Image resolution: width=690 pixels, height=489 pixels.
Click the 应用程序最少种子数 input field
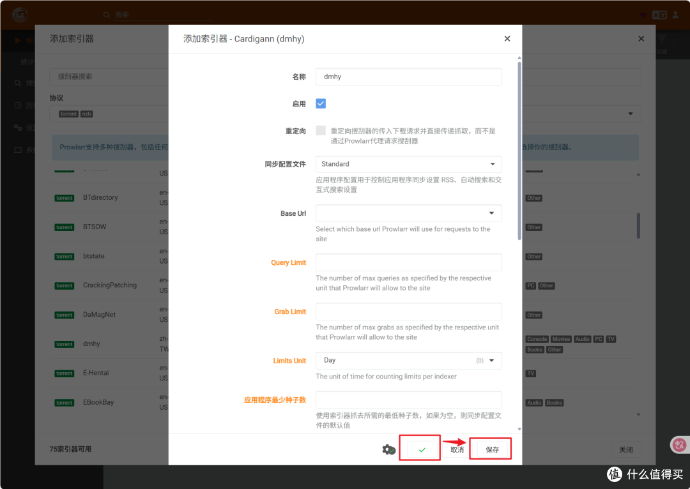[408, 400]
